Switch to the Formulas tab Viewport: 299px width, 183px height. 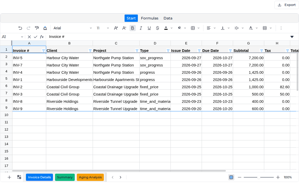tap(149, 18)
